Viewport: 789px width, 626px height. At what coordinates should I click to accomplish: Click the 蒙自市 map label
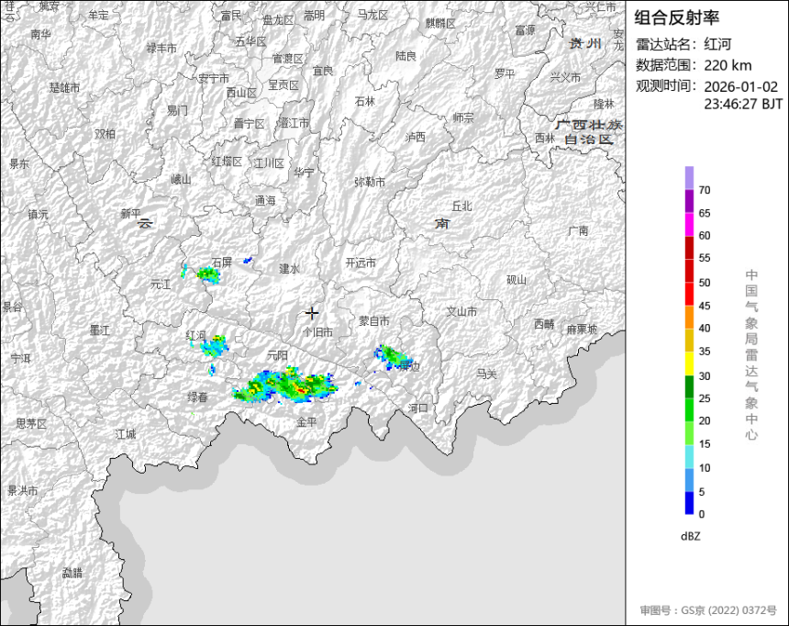point(374,321)
